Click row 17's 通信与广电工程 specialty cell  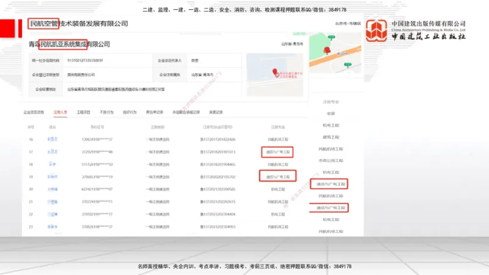click(278, 152)
